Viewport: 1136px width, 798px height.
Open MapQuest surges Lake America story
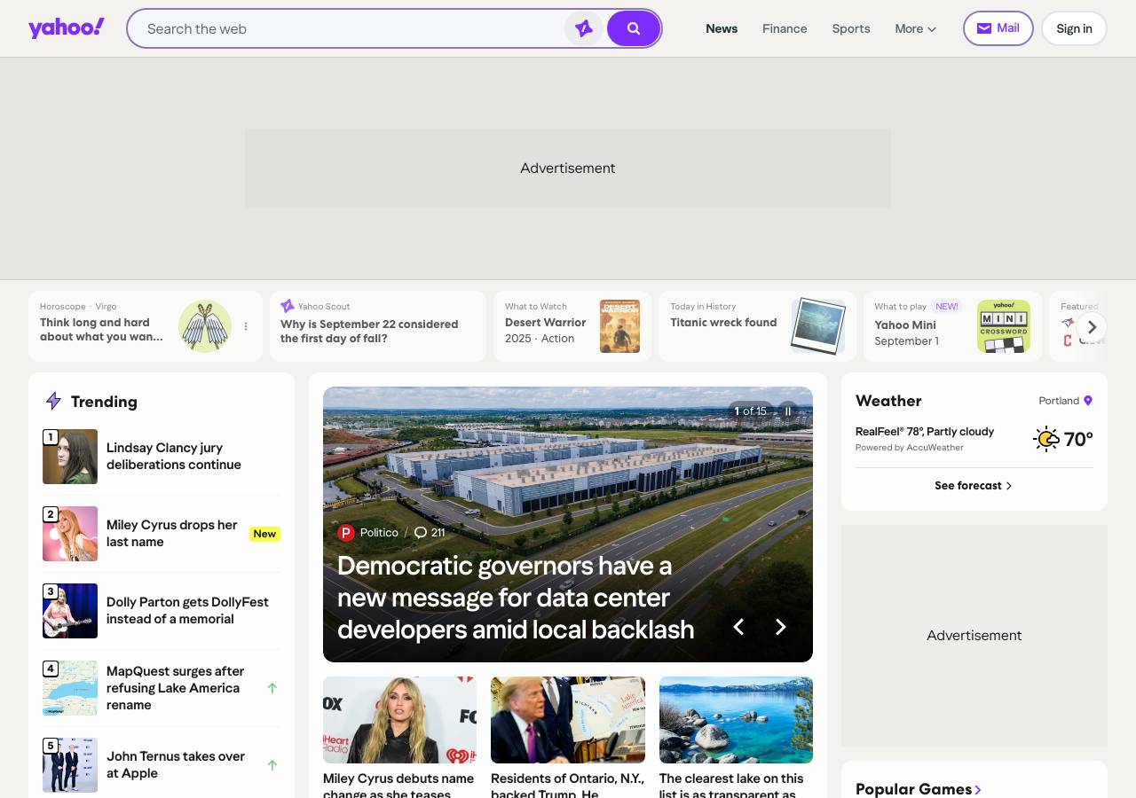pos(176,688)
